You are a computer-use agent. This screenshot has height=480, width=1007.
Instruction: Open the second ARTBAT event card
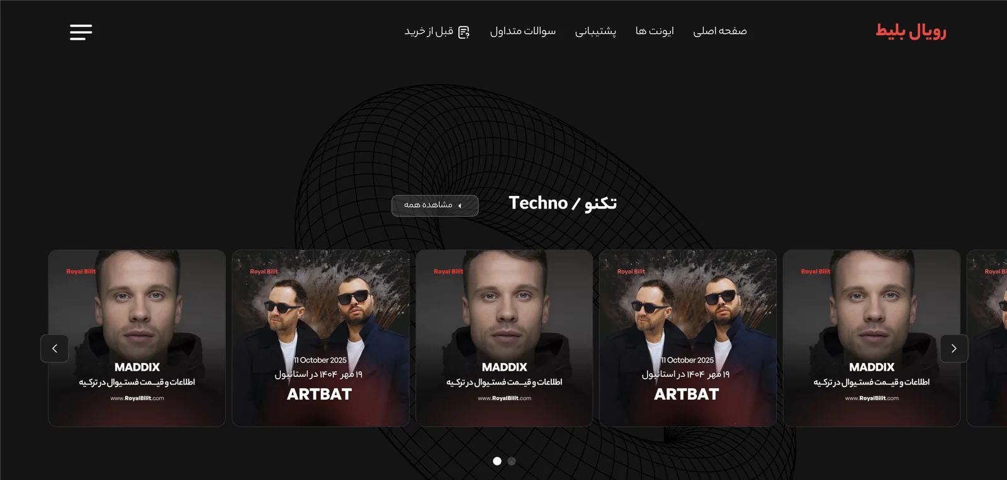tap(688, 338)
